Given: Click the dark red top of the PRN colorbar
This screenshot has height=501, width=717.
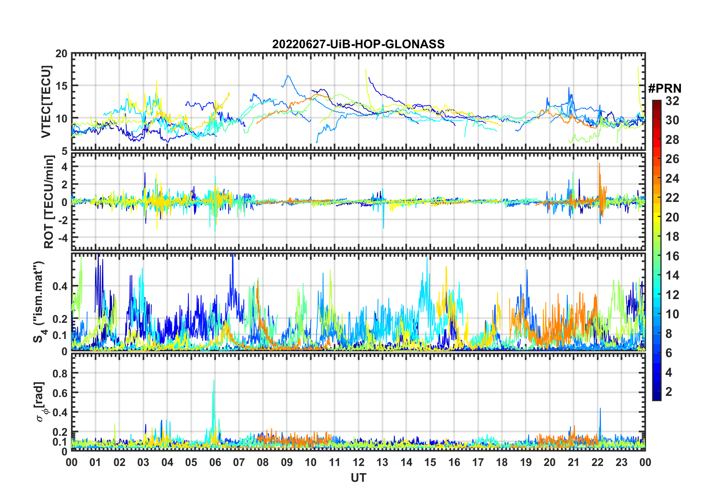Looking at the screenshot, I should pos(657,105).
